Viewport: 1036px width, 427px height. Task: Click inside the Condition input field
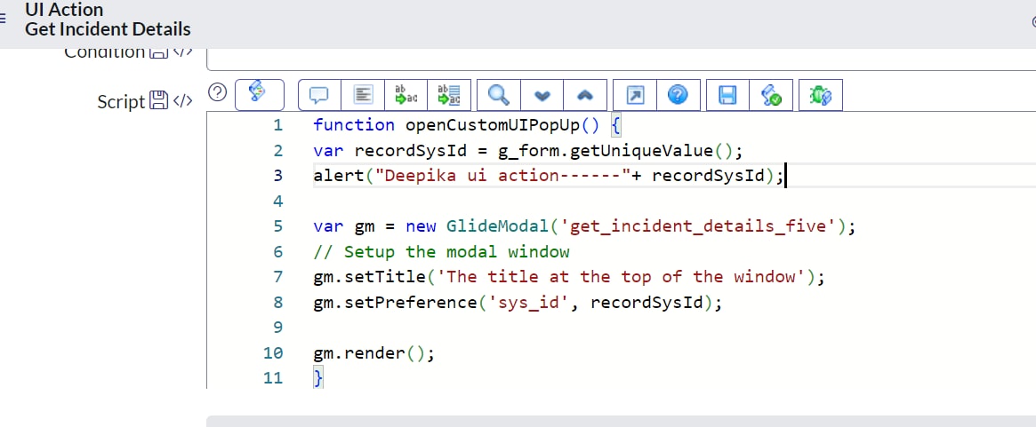(621, 58)
